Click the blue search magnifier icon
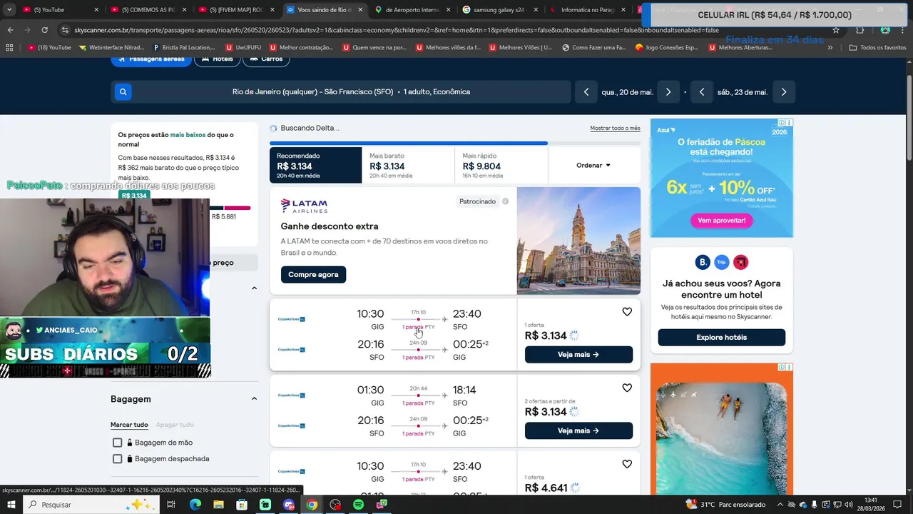The width and height of the screenshot is (913, 514). coord(123,92)
